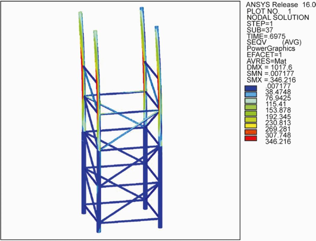This screenshot has height=241, width=316.
Task: Click the "DMX = 1017.6" displacement value
Action: (269, 67)
